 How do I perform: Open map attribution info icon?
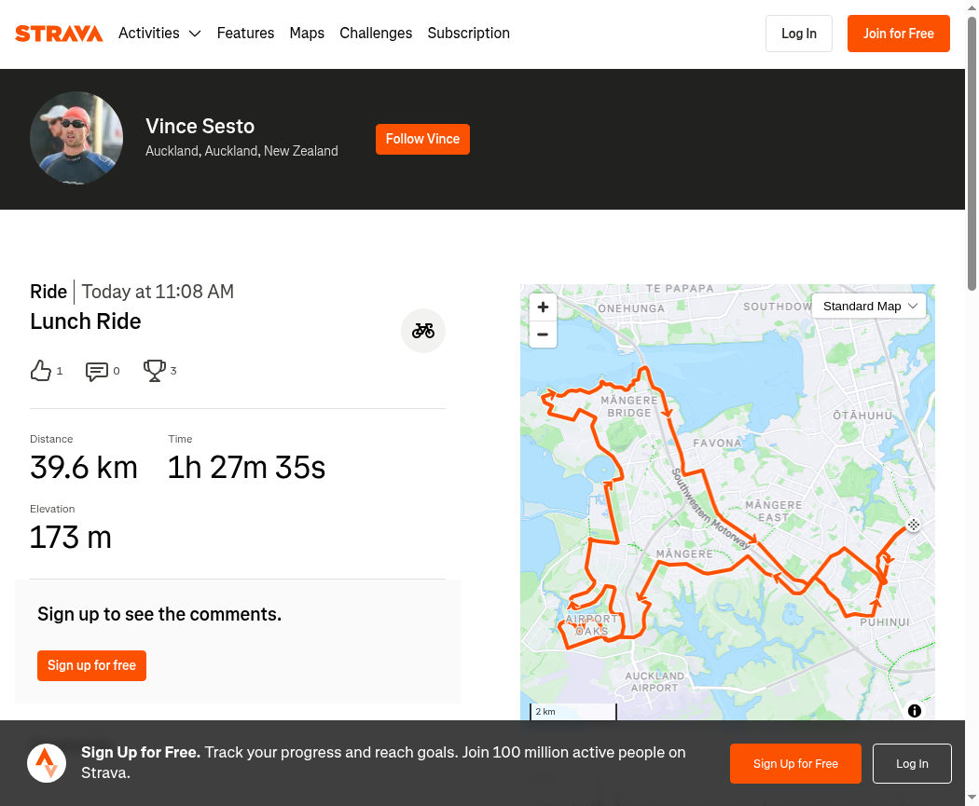[915, 711]
